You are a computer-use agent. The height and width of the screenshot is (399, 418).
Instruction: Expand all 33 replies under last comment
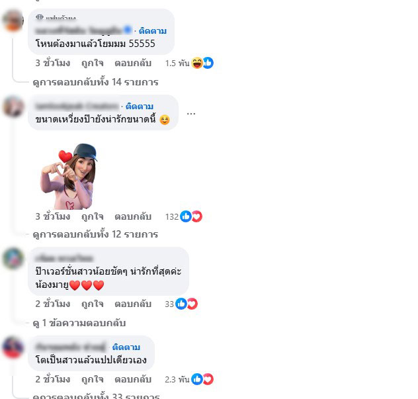[96, 396]
